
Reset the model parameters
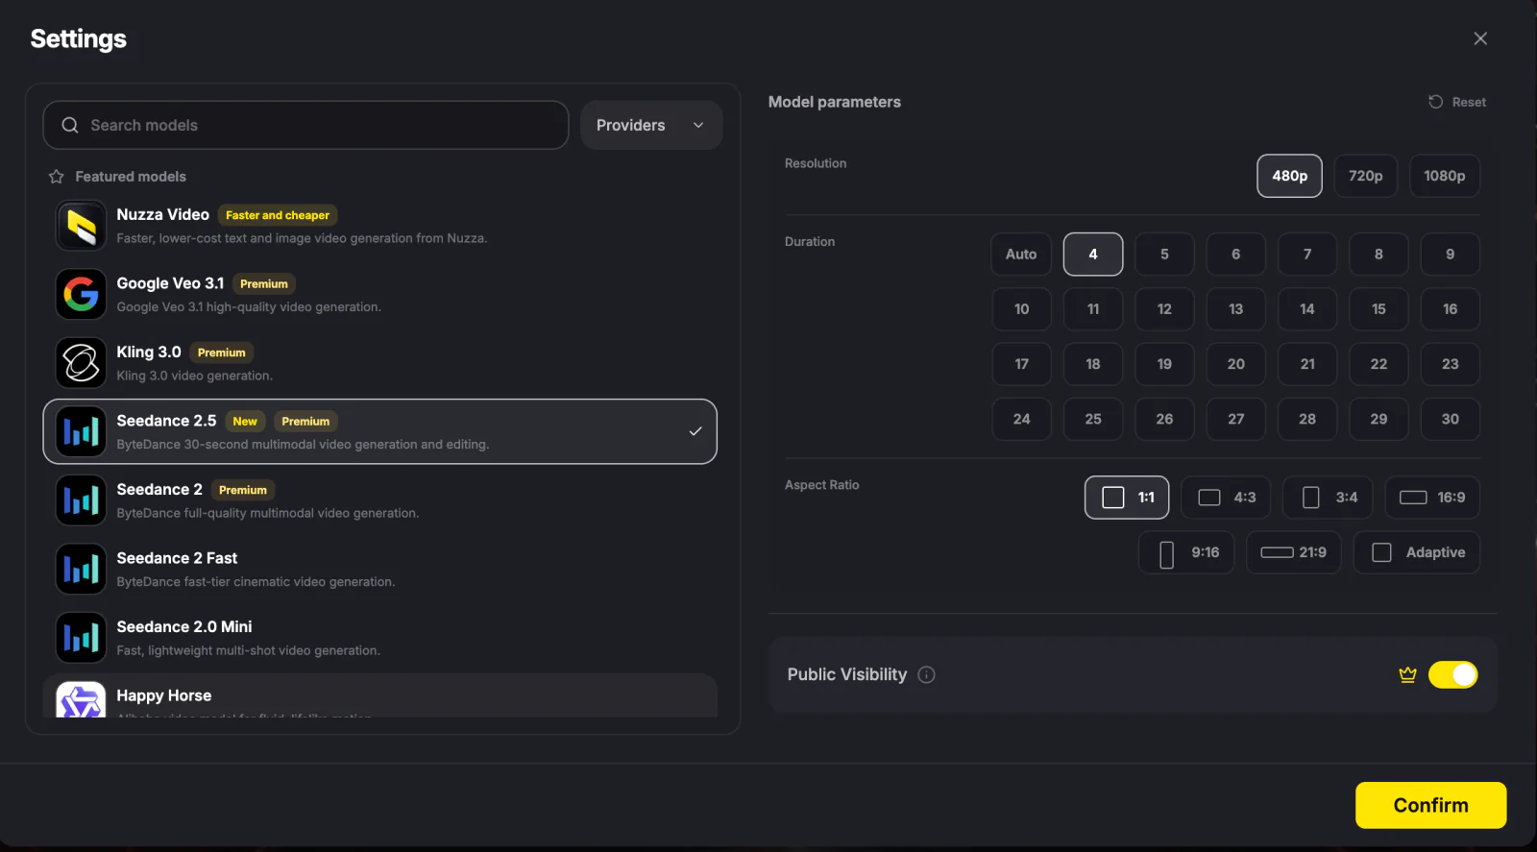(x=1457, y=102)
